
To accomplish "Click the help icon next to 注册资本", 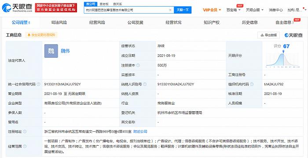I will click(138, 65).
